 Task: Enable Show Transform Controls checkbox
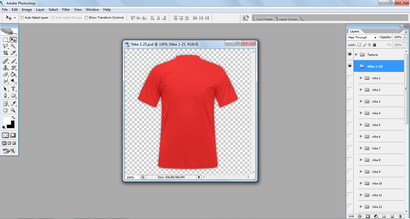pos(86,18)
